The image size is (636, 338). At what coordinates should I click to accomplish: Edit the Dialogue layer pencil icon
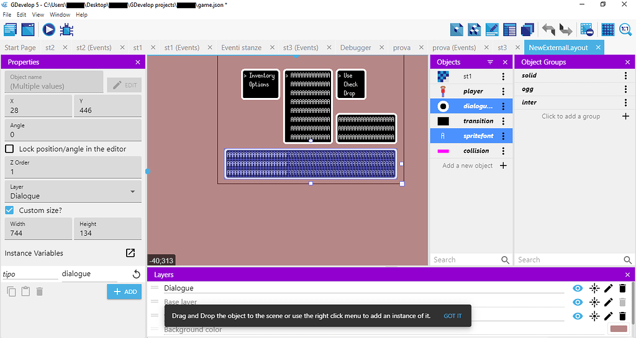click(609, 288)
